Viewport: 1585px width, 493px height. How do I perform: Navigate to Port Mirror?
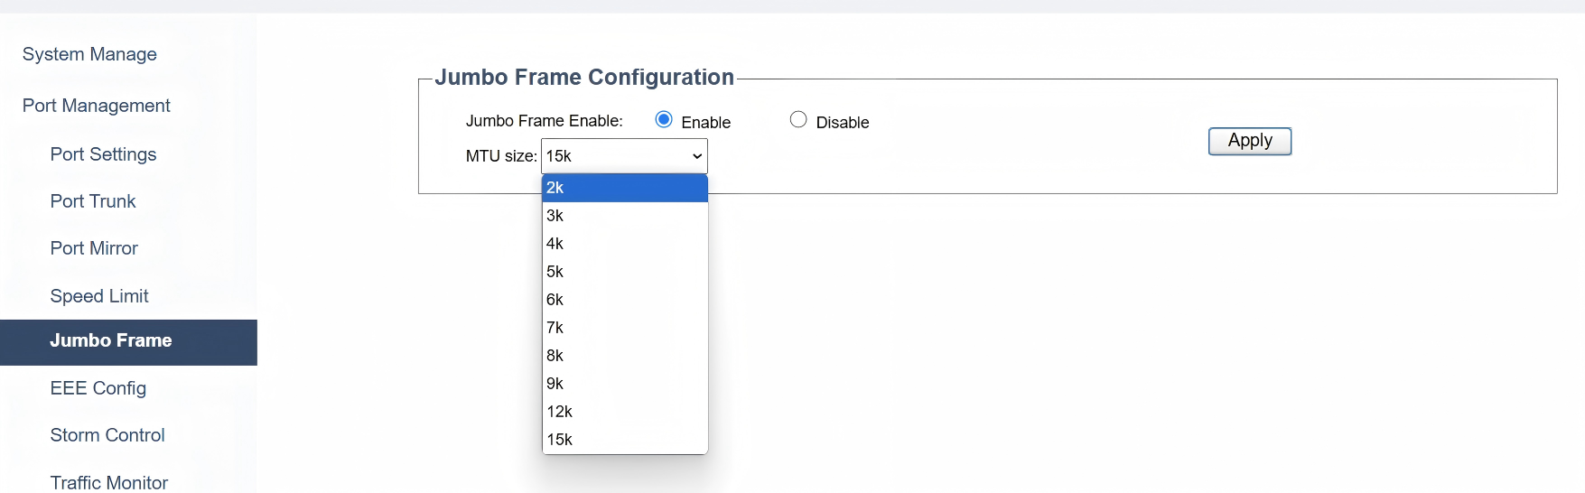coord(94,248)
